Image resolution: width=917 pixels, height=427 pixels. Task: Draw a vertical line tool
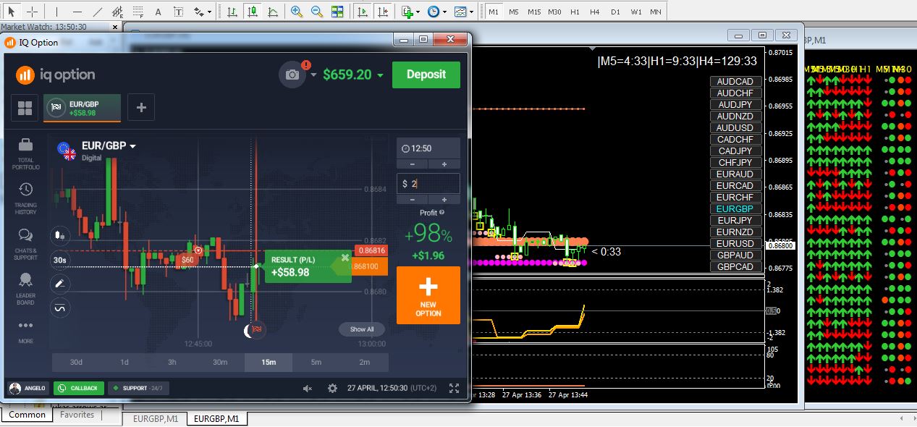(x=57, y=12)
